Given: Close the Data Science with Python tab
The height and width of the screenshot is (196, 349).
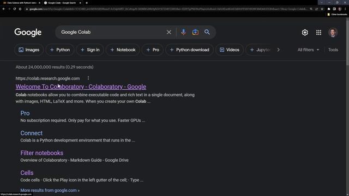Looking at the screenshot, I should [39, 3].
